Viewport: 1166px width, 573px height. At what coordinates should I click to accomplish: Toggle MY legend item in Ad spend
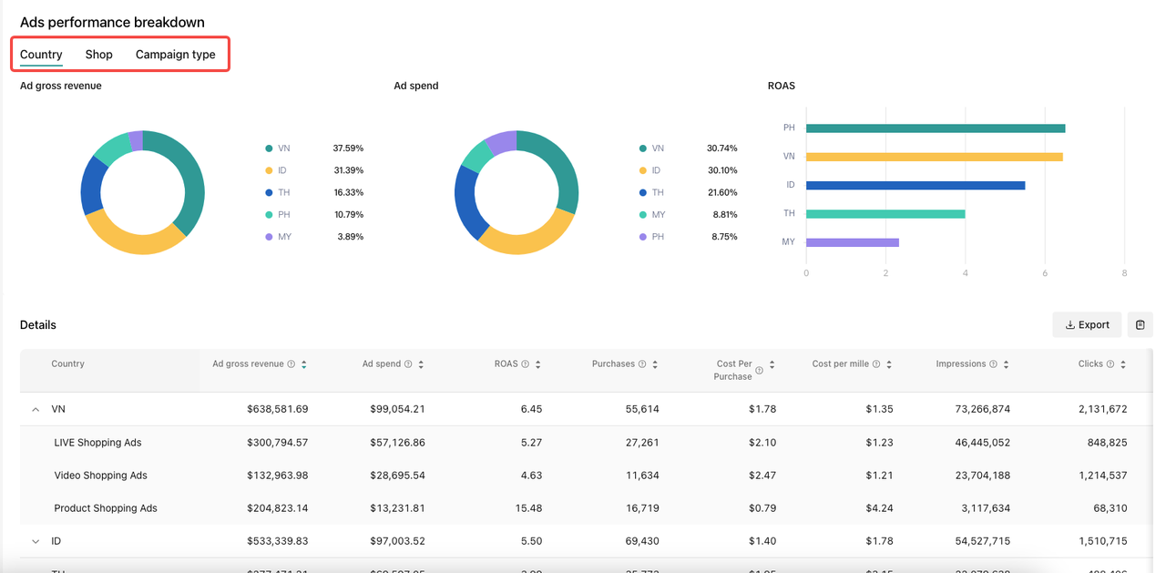click(651, 215)
